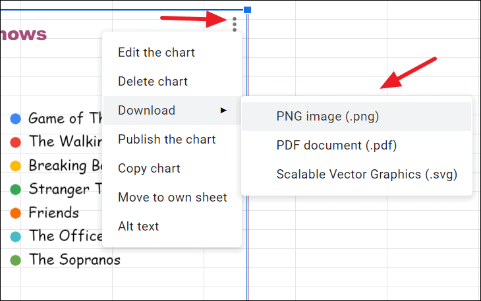Click the teal The Office legend dot

(16, 236)
